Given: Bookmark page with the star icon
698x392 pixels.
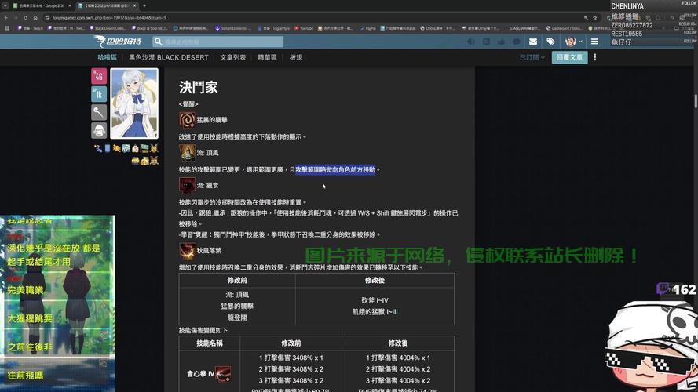Looking at the screenshot, I should tap(594, 18).
